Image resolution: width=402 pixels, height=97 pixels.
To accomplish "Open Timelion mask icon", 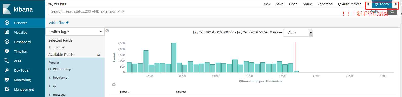I will point(7,51).
